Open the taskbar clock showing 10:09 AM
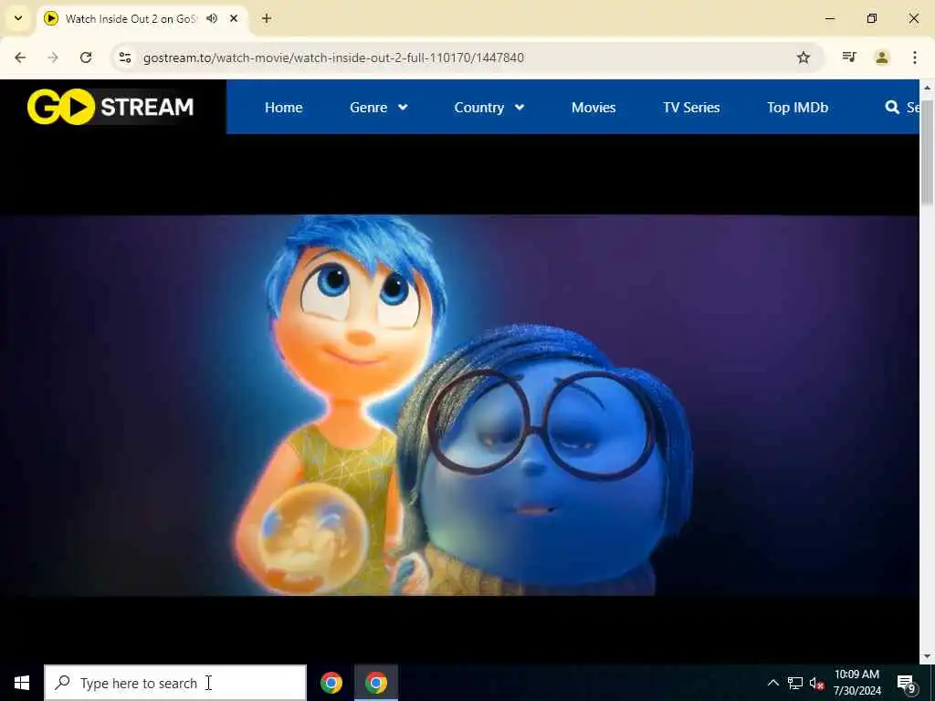935x701 pixels. [x=856, y=683]
